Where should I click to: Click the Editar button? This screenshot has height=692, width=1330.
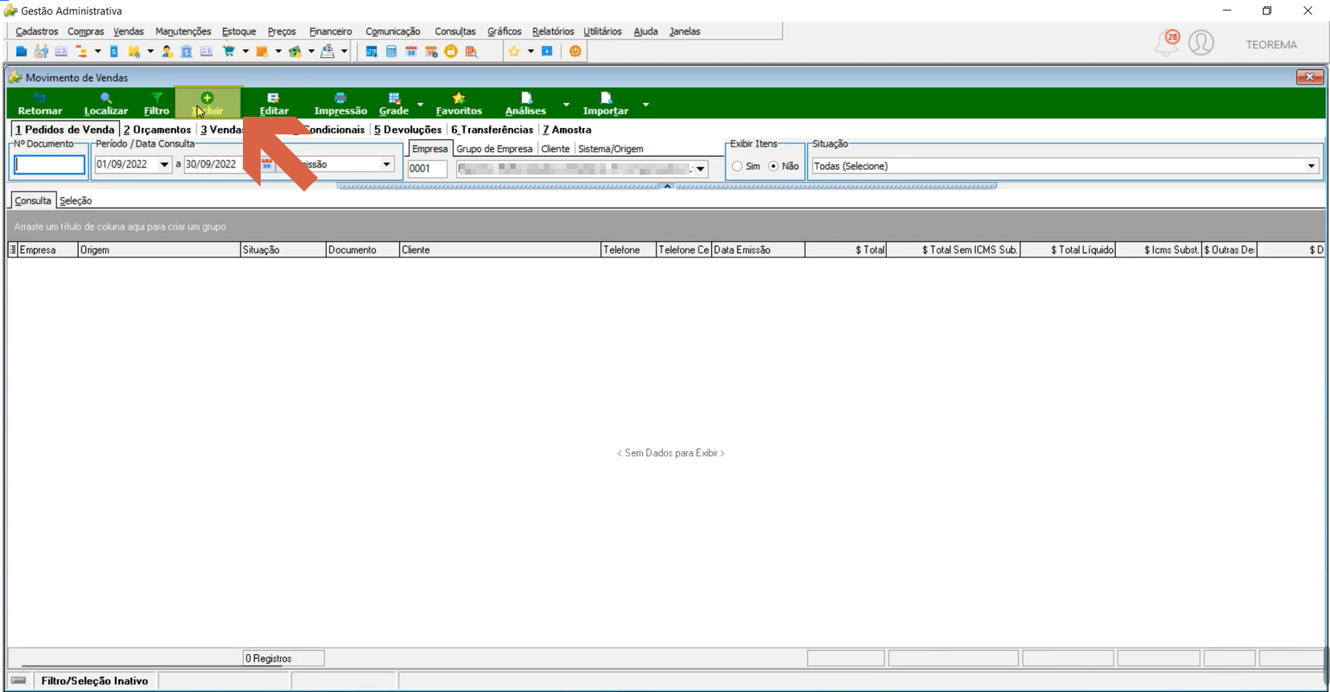point(274,104)
